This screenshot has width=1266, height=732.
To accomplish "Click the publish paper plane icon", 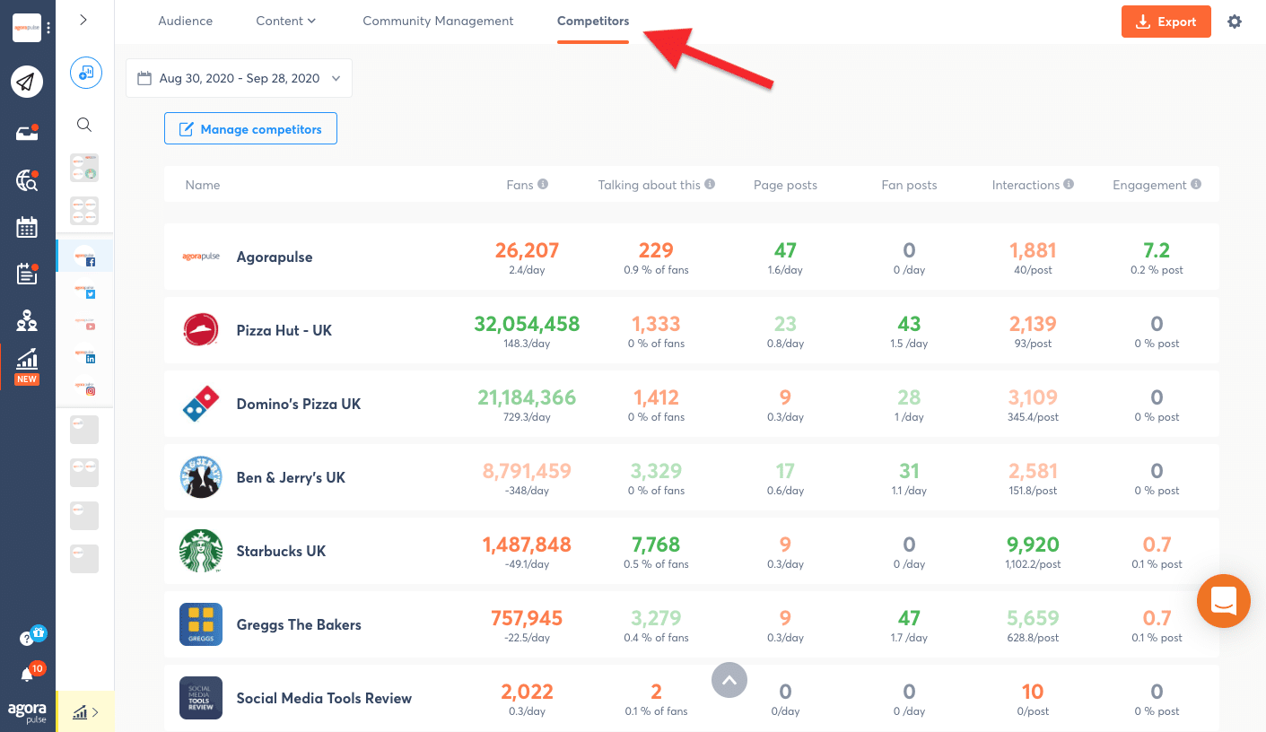I will click(x=27, y=83).
